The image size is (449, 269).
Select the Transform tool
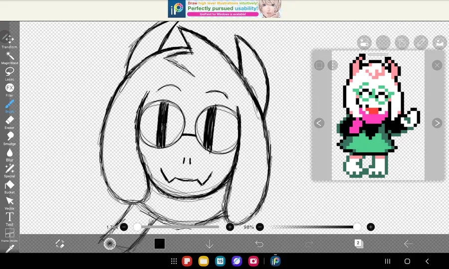tap(9, 41)
